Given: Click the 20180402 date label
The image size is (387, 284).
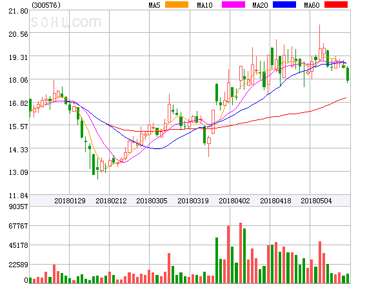Looking at the screenshot, I should [234, 201].
